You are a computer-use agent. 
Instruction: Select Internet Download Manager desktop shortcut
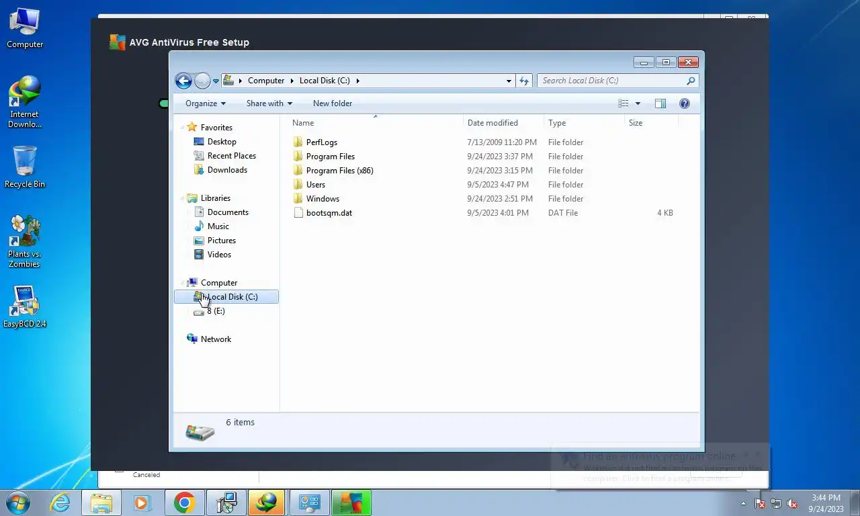pos(25,101)
